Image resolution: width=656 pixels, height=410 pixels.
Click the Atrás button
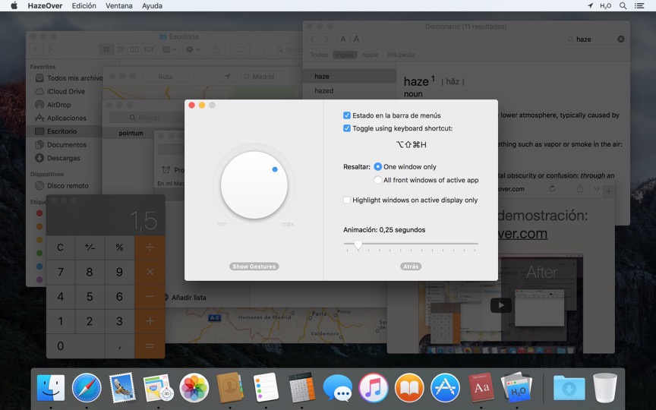[x=411, y=266]
